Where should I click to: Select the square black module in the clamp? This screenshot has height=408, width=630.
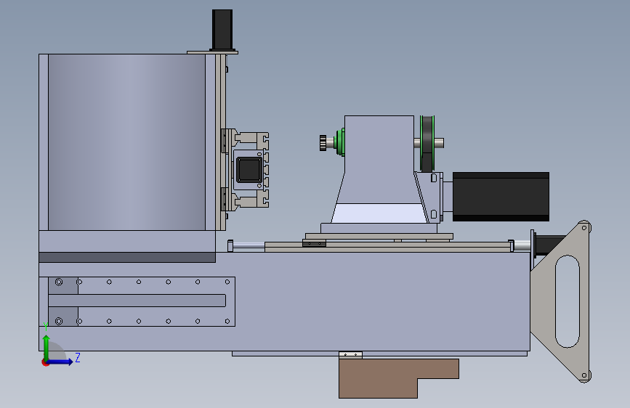coord(249,169)
